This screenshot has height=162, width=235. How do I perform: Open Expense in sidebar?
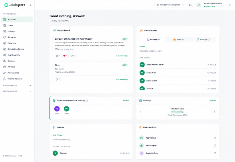point(17,43)
